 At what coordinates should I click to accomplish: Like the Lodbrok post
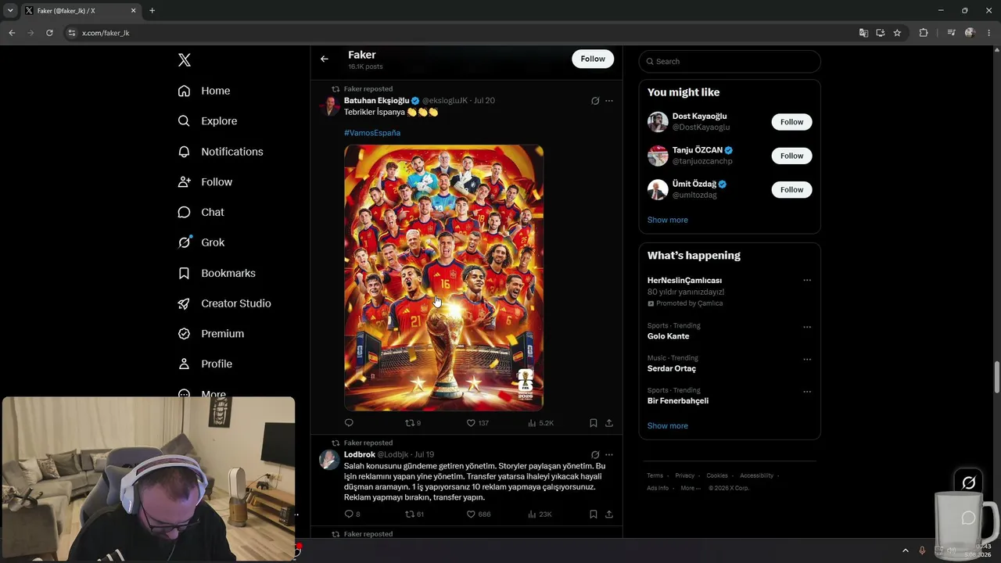[479, 515]
